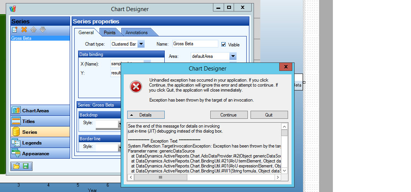411x192 pixels.
Task: Click the Y data binding field
Action: point(116,73)
